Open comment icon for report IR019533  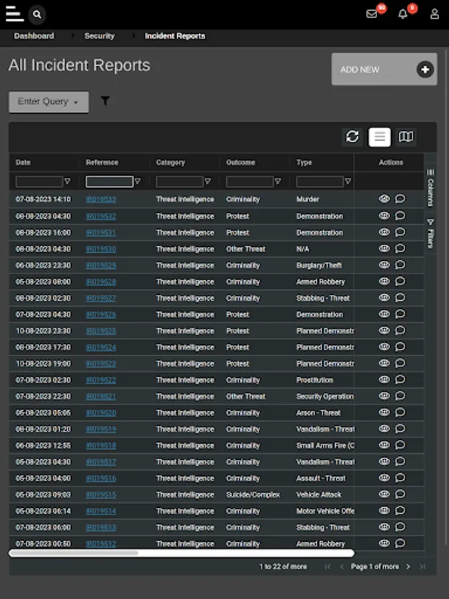point(400,199)
